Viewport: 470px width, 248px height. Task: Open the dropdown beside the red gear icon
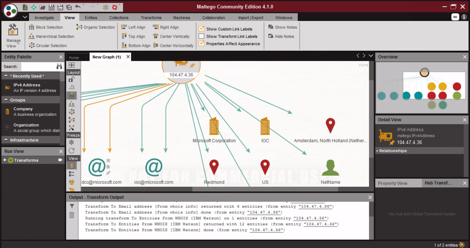[120, 5]
